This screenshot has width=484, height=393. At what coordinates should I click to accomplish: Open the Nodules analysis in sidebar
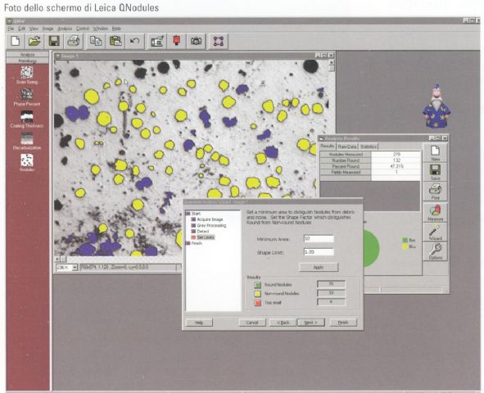[x=27, y=163]
